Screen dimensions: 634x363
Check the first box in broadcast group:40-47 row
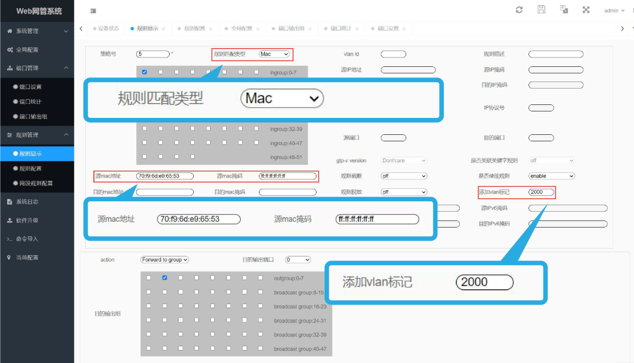point(149,348)
